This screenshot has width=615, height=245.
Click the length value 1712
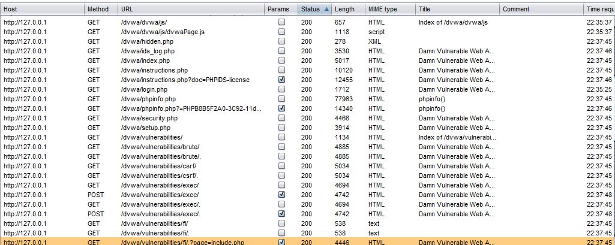pos(342,89)
